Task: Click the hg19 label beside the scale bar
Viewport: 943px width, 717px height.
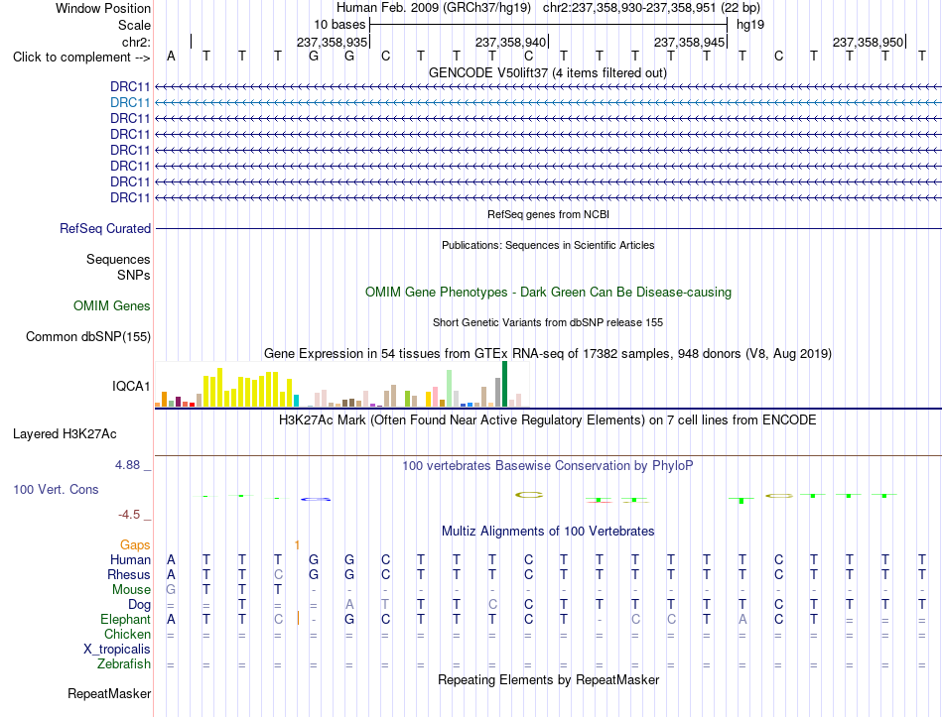Action: [x=750, y=25]
